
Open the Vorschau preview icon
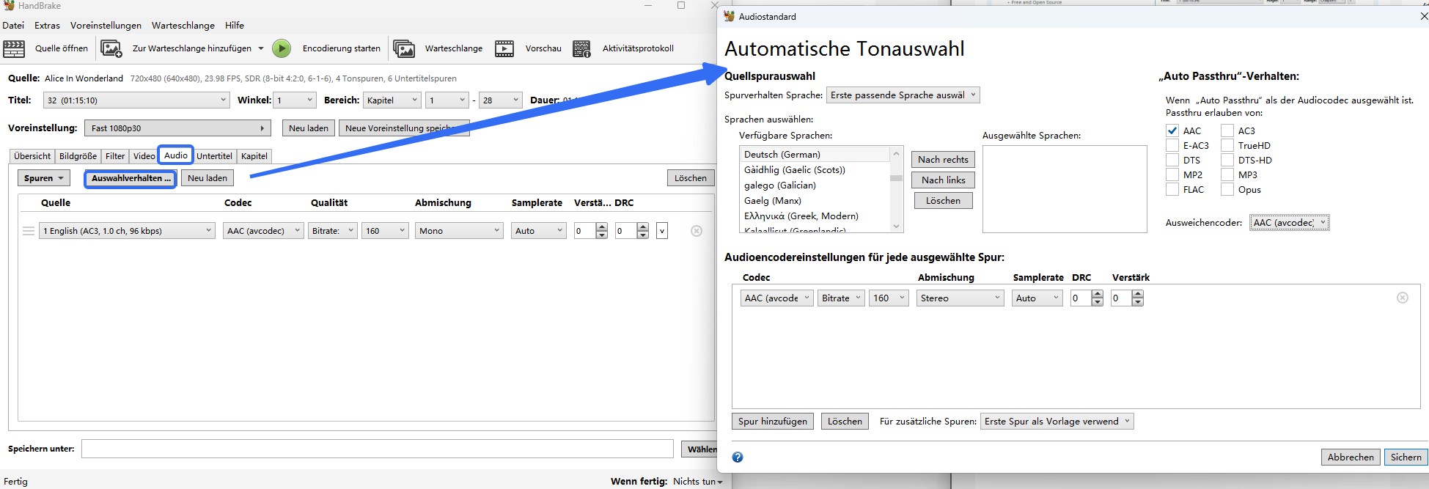pos(504,49)
